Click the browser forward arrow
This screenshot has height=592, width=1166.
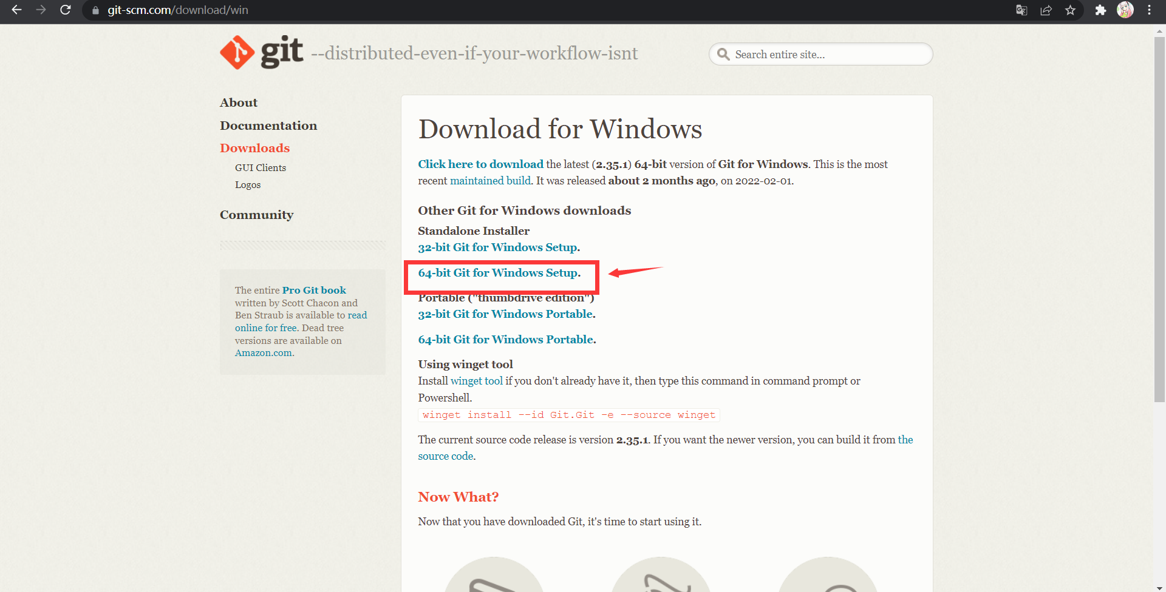tap(41, 10)
